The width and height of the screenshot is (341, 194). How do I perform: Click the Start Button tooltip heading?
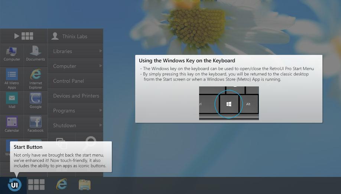pos(28,147)
